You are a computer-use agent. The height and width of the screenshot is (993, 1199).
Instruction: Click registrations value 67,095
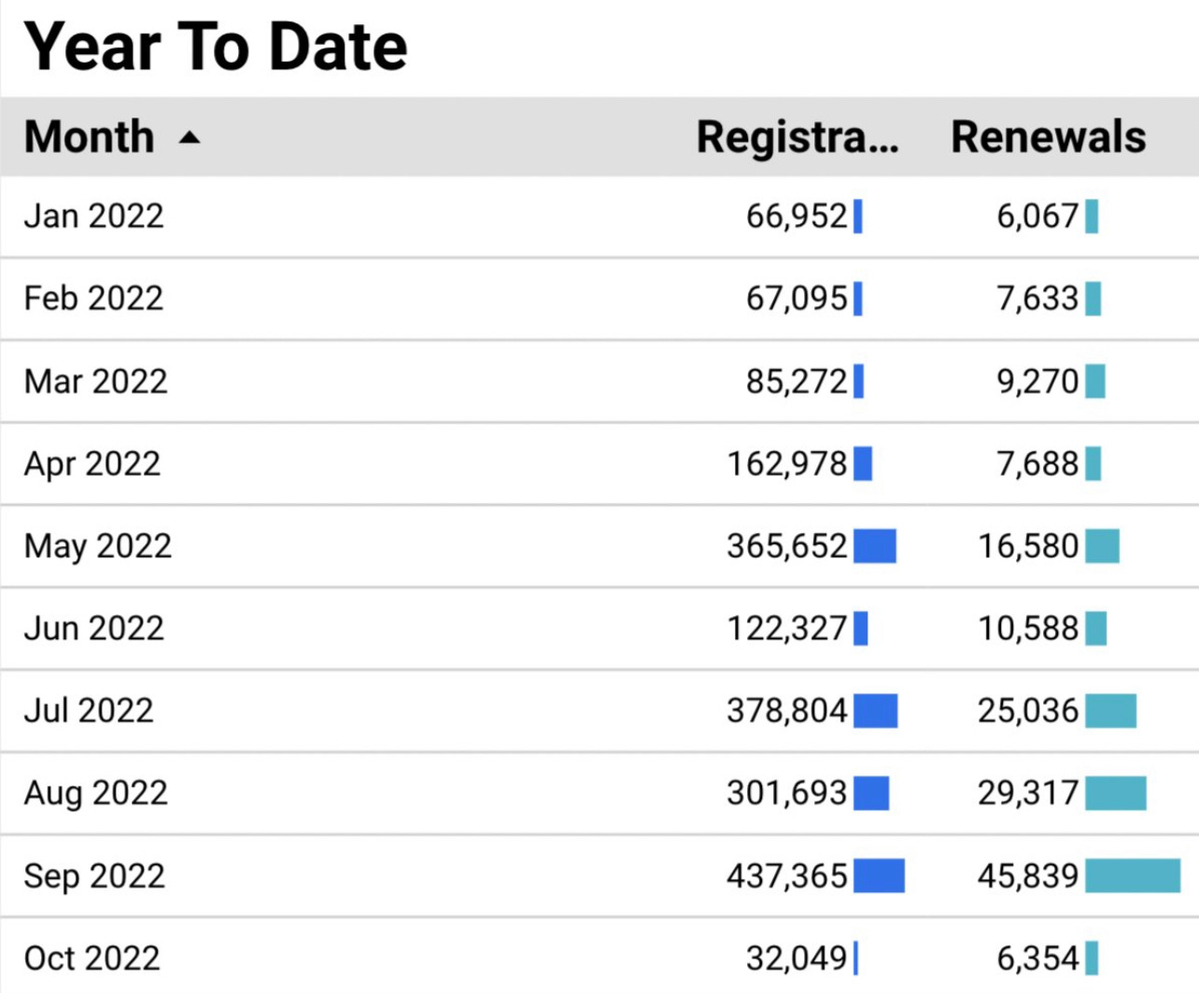797,299
